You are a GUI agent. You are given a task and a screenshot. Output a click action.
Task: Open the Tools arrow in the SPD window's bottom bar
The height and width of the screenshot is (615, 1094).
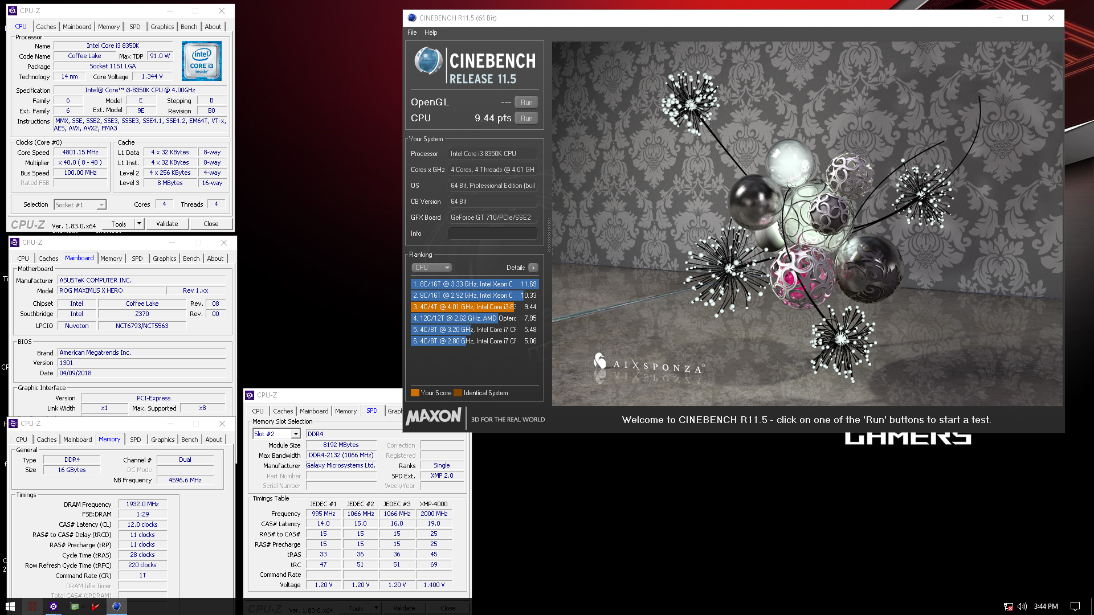point(376,608)
